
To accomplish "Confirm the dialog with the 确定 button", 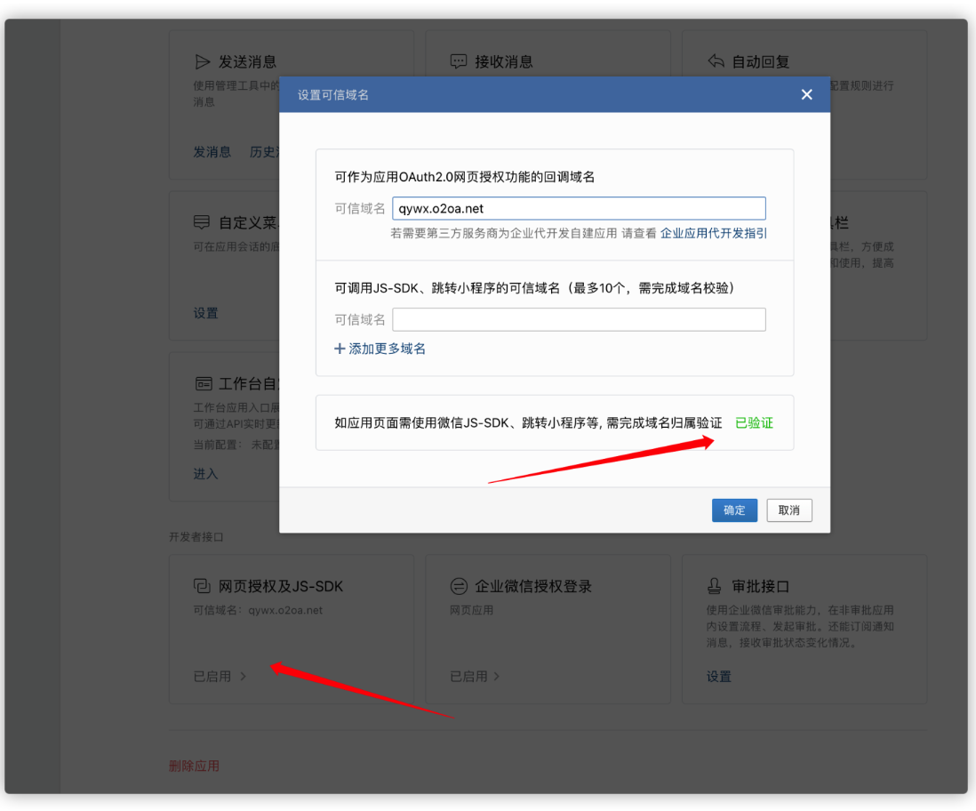I will pos(734,510).
